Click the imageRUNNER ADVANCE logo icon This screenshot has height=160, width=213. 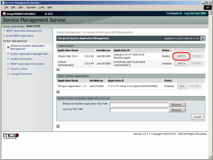[4, 14]
